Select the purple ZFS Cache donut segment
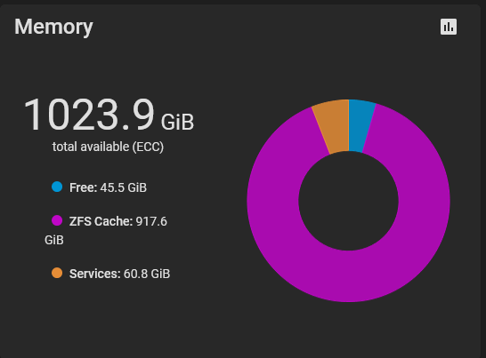 coord(349,277)
